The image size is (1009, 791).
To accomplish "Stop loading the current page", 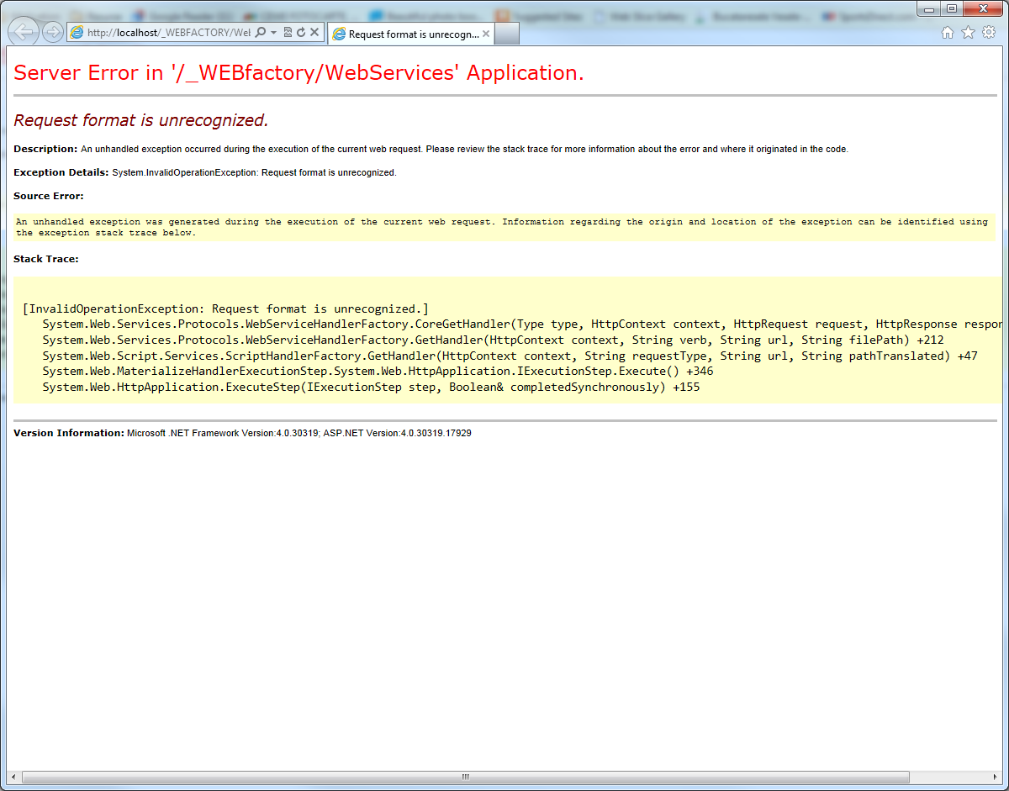I will pyautogui.click(x=313, y=32).
